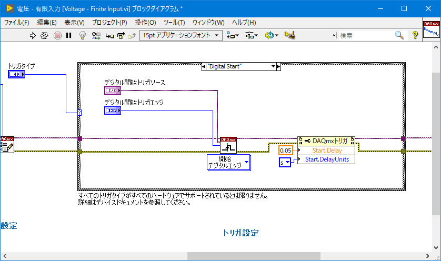Viewport: 441px width, 261px height.
Task: Click the note すべてのトリガタイプ text
Action: click(173, 199)
